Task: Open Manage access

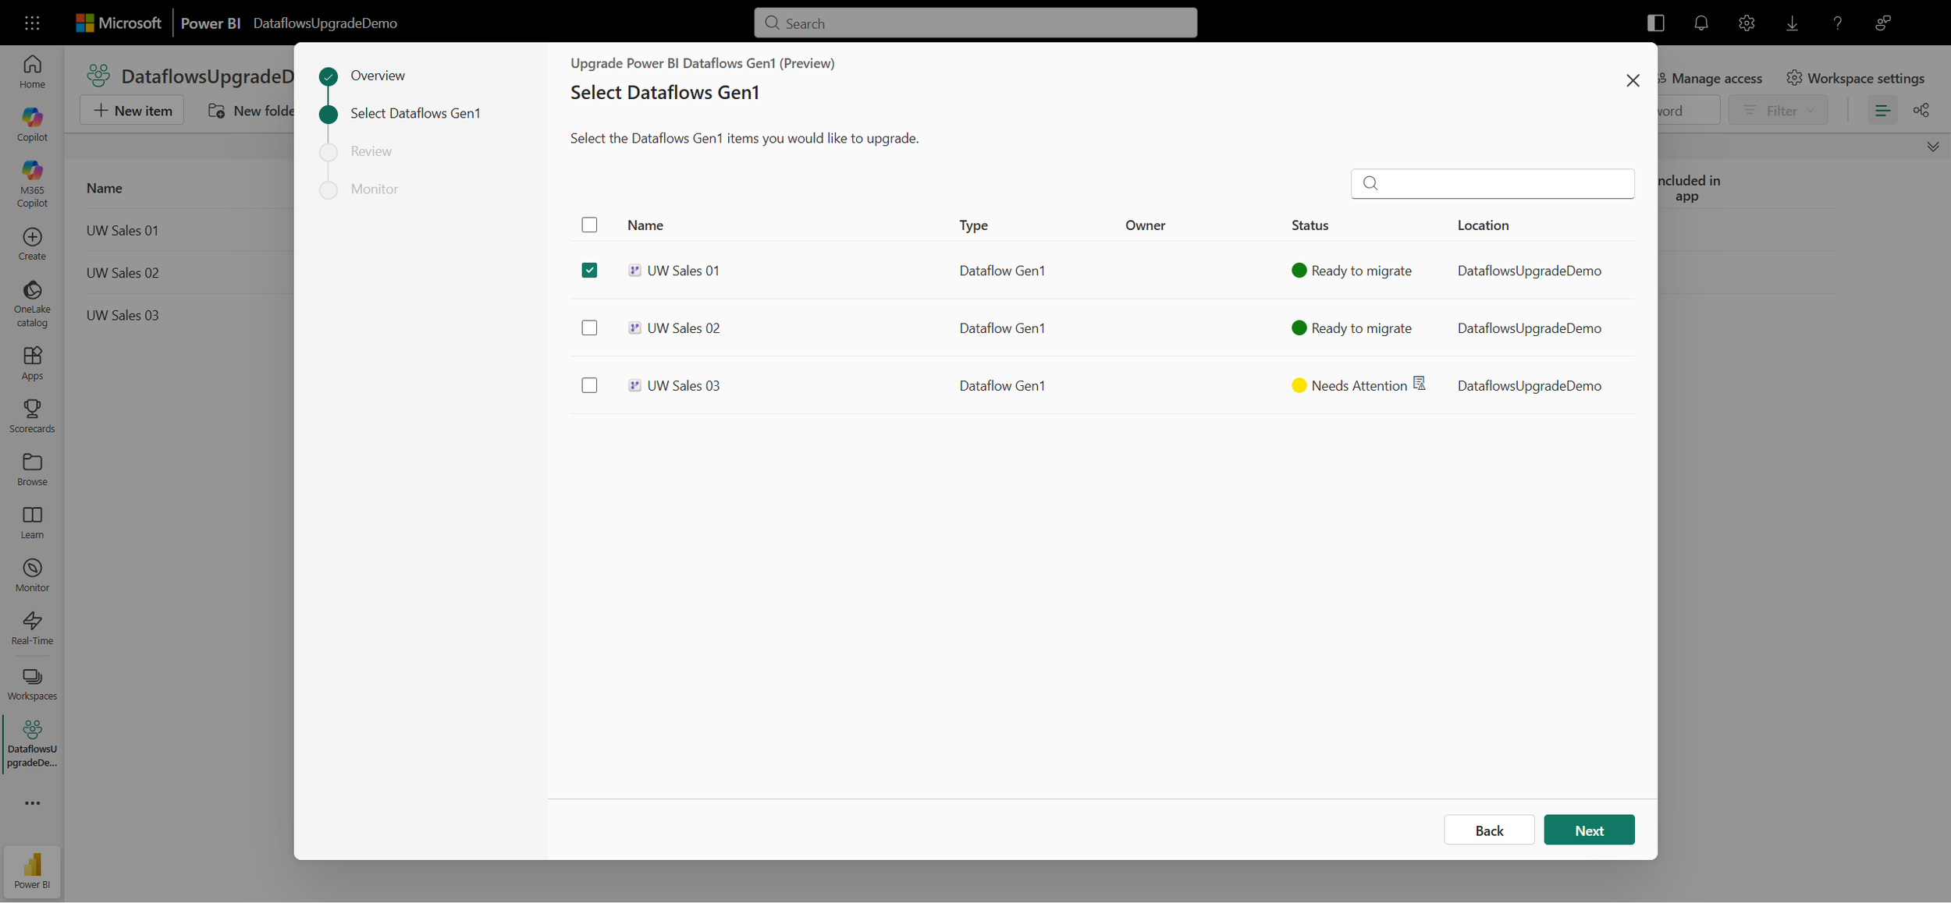Action: pos(1709,79)
